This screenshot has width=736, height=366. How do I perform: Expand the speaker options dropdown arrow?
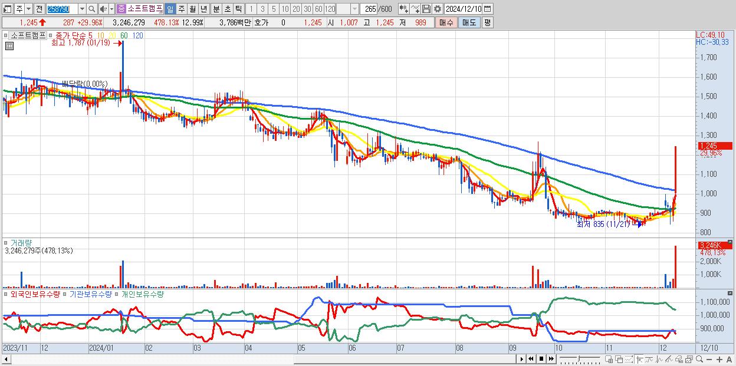point(111,9)
